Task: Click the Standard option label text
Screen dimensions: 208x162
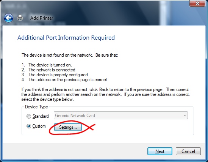Action: [41, 116]
